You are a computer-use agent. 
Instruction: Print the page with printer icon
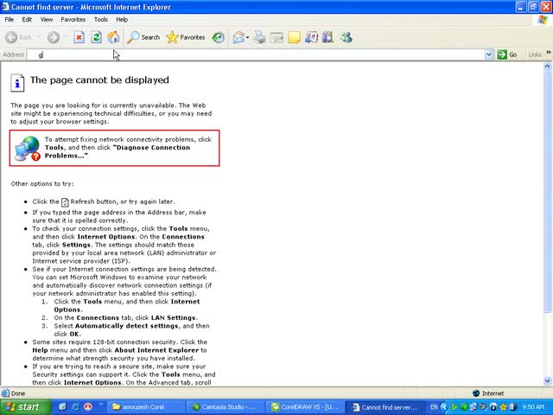pos(259,37)
